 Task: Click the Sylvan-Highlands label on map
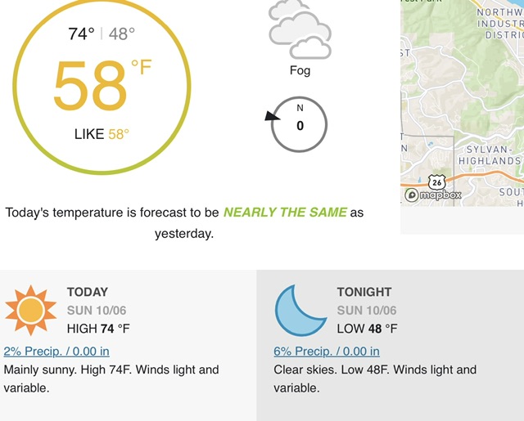tap(490, 155)
